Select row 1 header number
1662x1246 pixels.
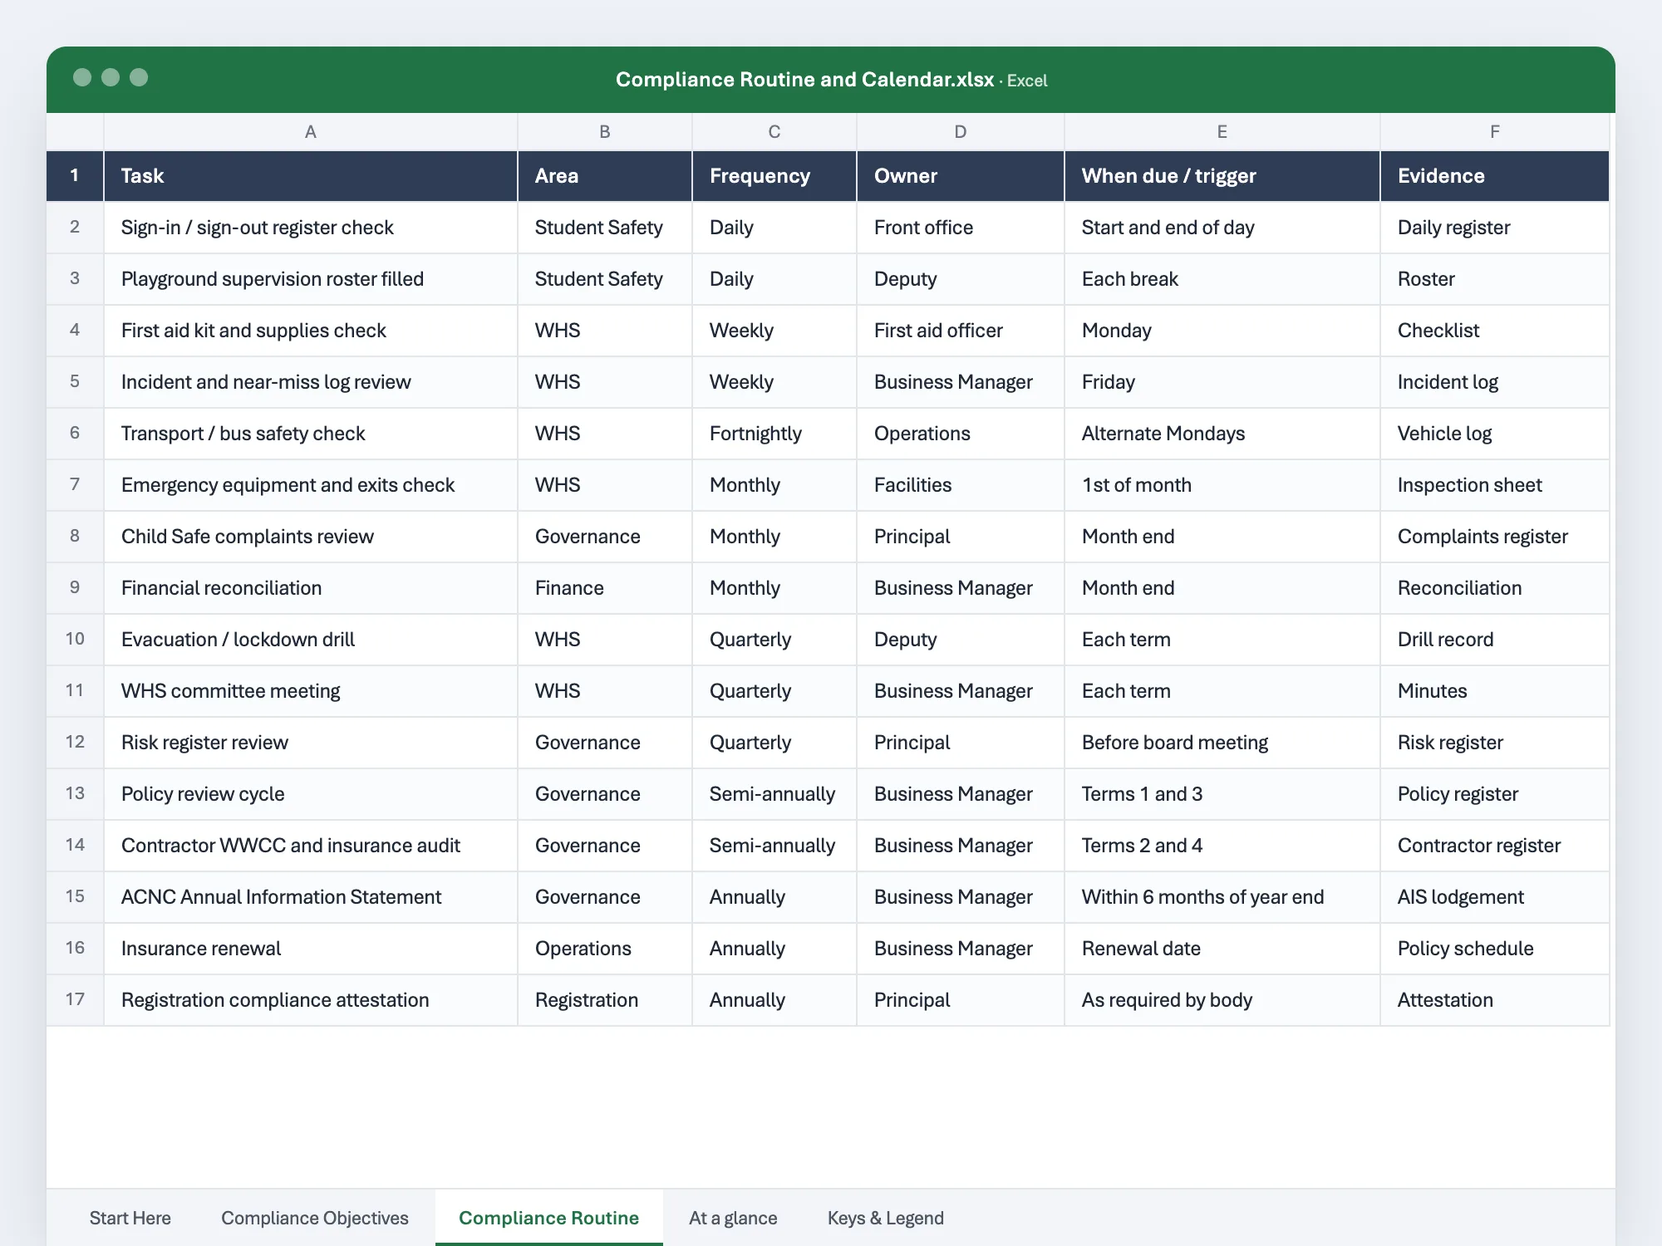[x=75, y=176]
